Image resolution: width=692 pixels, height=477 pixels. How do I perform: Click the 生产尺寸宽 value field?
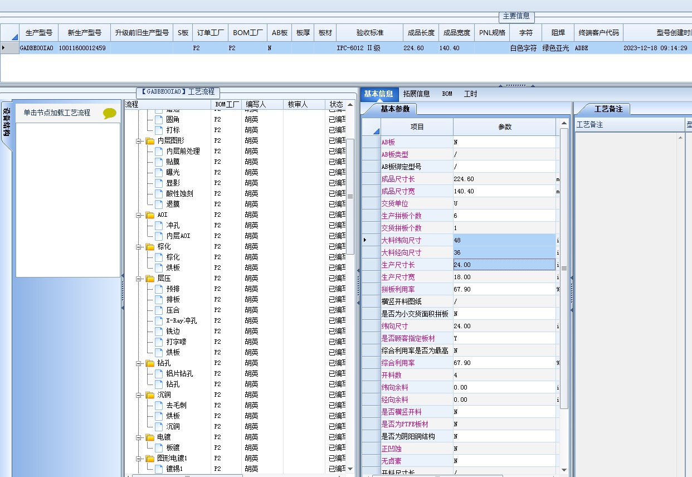click(x=504, y=277)
